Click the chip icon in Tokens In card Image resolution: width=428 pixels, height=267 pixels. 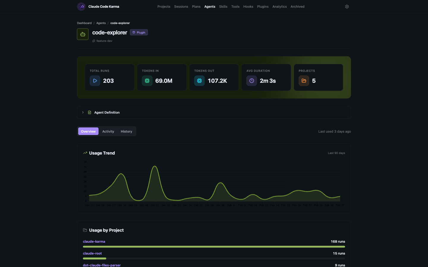pos(147,81)
